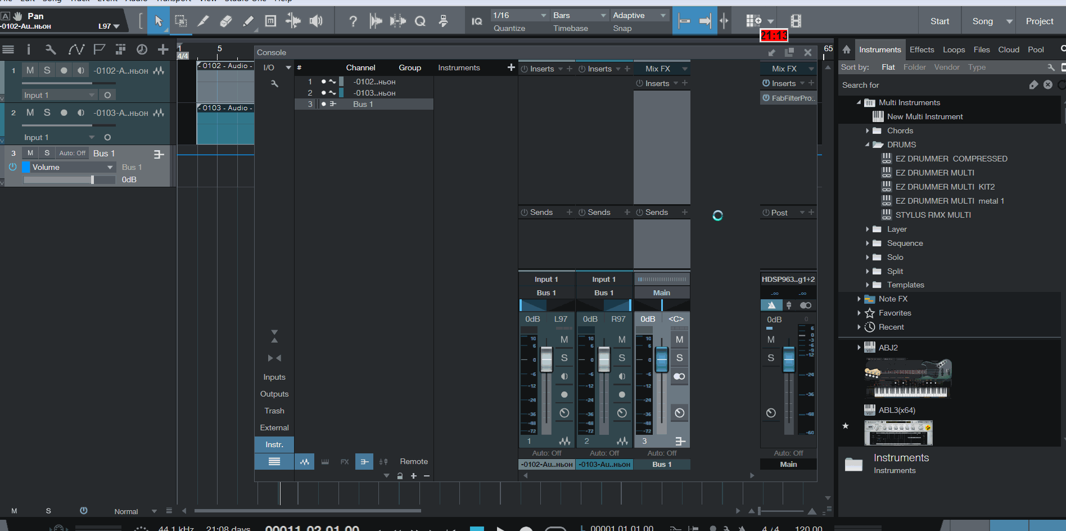Sort browser by Vendor
The width and height of the screenshot is (1066, 531).
(947, 67)
